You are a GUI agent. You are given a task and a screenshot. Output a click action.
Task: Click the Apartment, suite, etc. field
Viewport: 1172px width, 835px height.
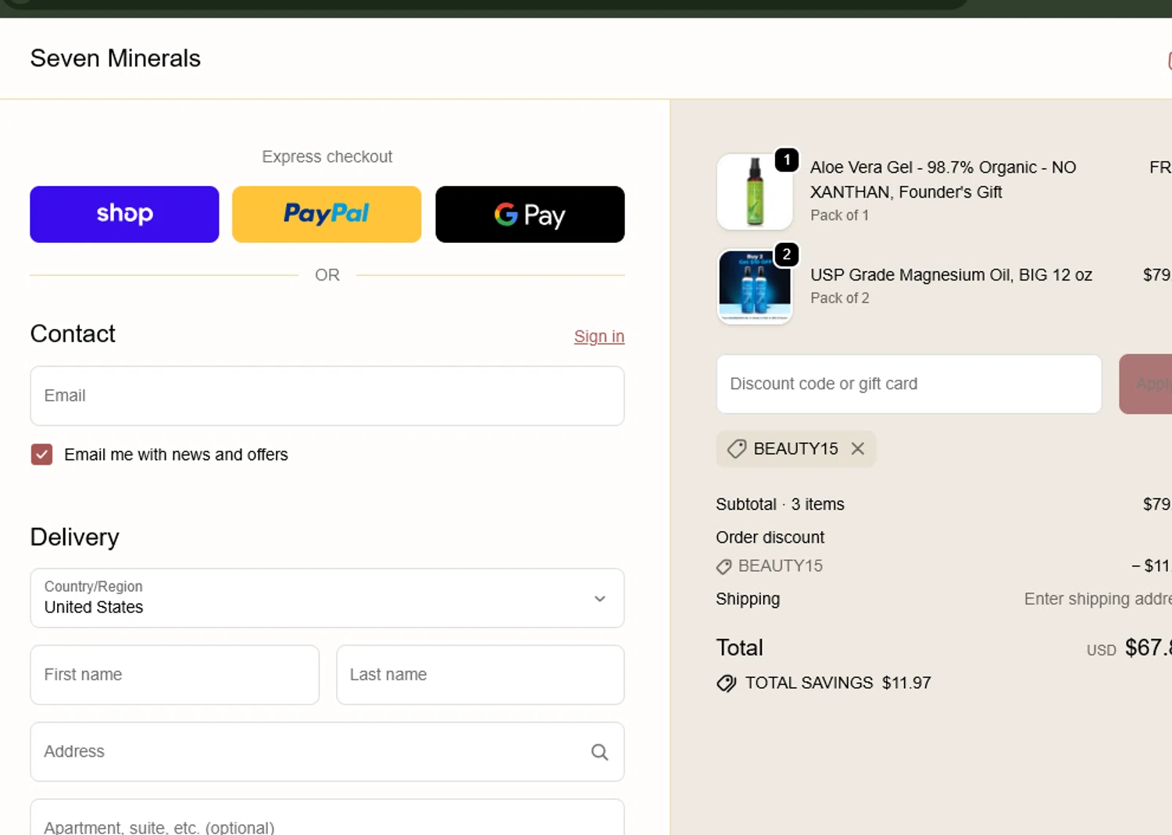(327, 817)
